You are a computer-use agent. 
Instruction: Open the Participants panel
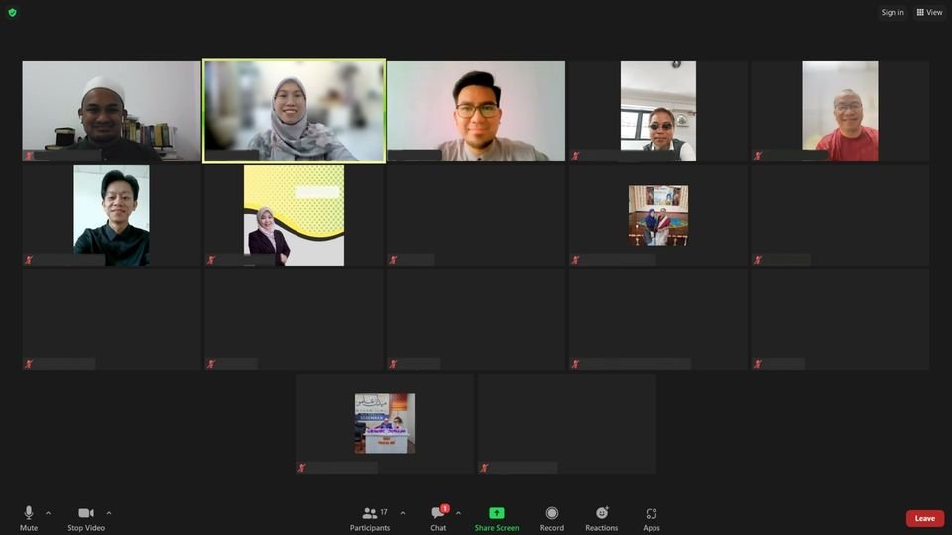click(x=370, y=517)
